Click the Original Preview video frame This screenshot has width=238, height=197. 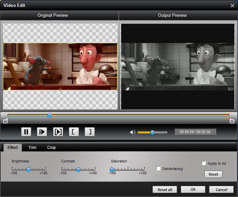point(60,67)
